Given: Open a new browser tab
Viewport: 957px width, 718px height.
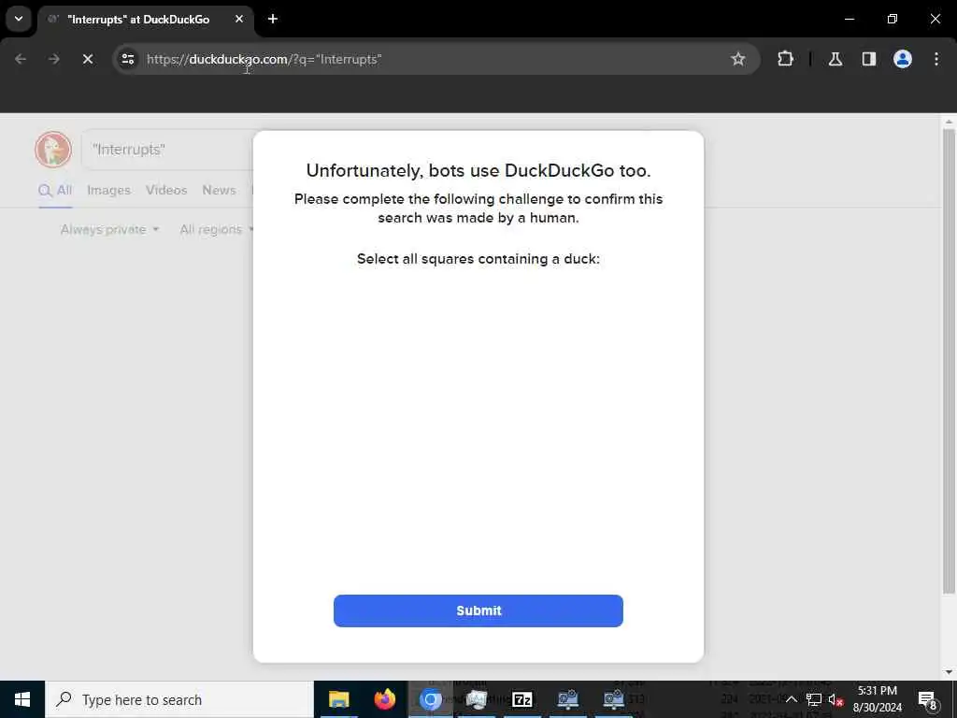Looking at the screenshot, I should click(x=273, y=19).
